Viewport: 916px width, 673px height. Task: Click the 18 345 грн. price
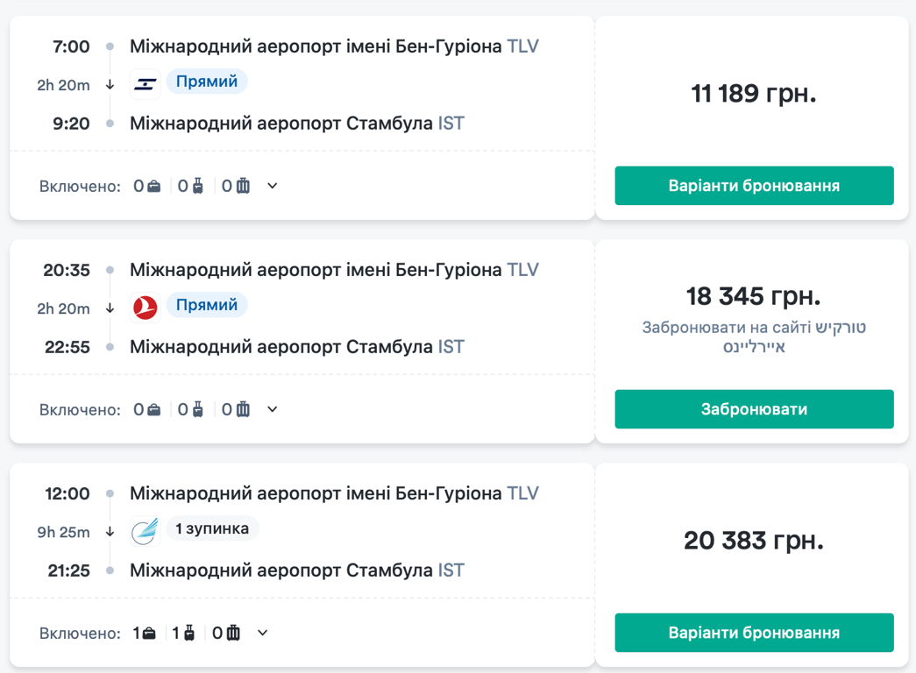[753, 296]
